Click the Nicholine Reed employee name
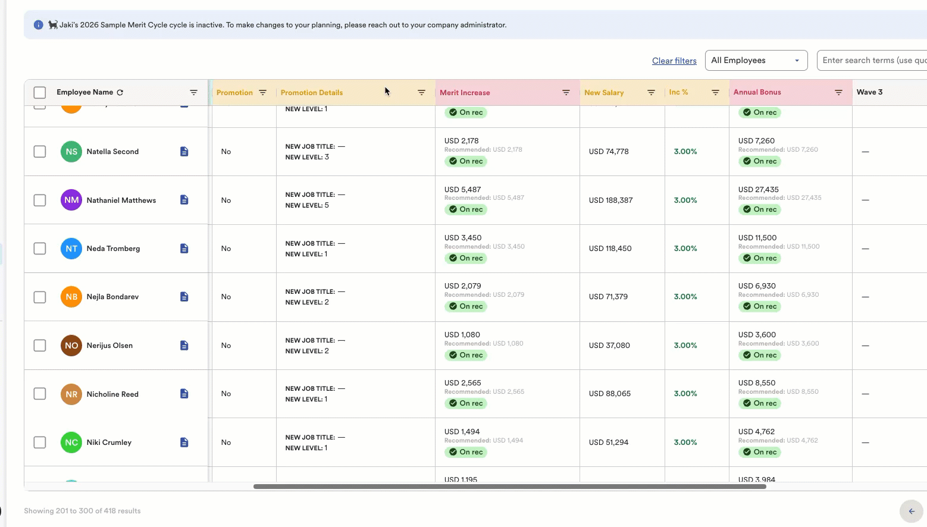The width and height of the screenshot is (927, 527). 112,394
